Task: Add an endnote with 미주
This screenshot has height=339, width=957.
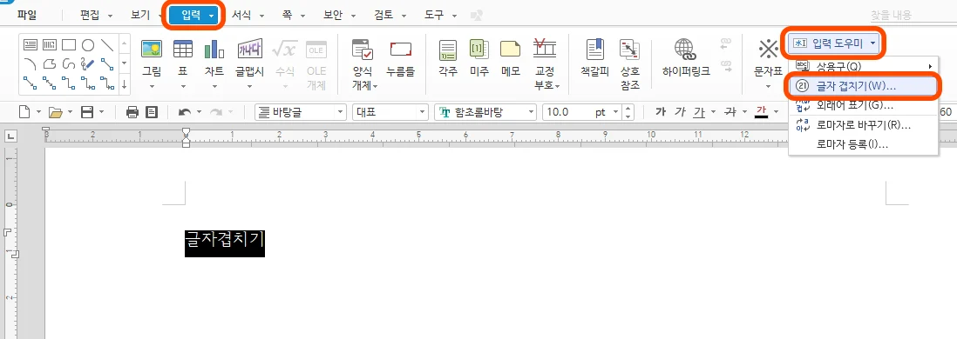Action: (479, 50)
